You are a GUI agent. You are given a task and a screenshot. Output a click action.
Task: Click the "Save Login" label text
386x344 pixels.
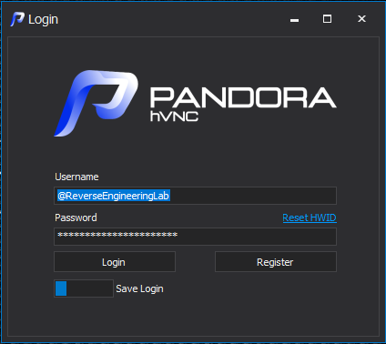point(139,288)
